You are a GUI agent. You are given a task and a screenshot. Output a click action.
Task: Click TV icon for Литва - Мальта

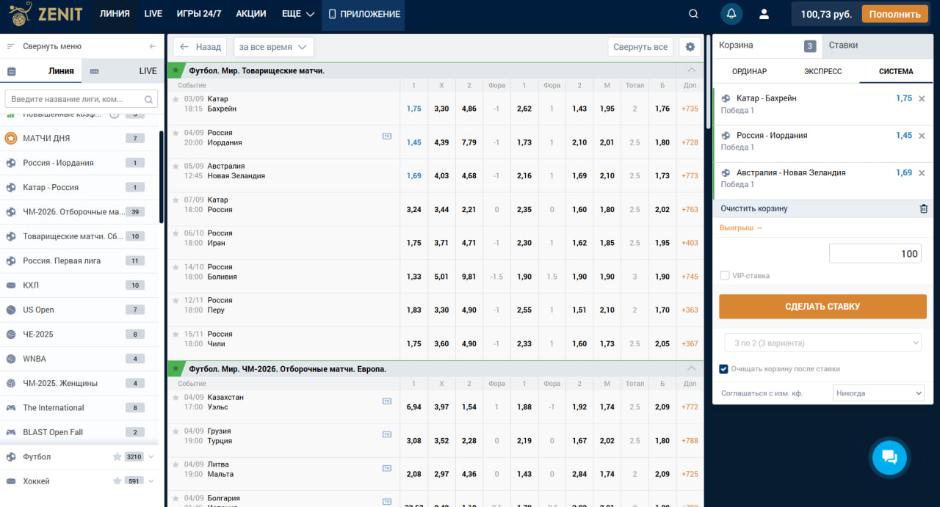pyautogui.click(x=387, y=468)
